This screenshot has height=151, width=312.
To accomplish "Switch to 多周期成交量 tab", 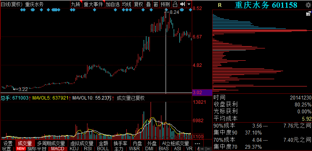I will coord(51,143).
